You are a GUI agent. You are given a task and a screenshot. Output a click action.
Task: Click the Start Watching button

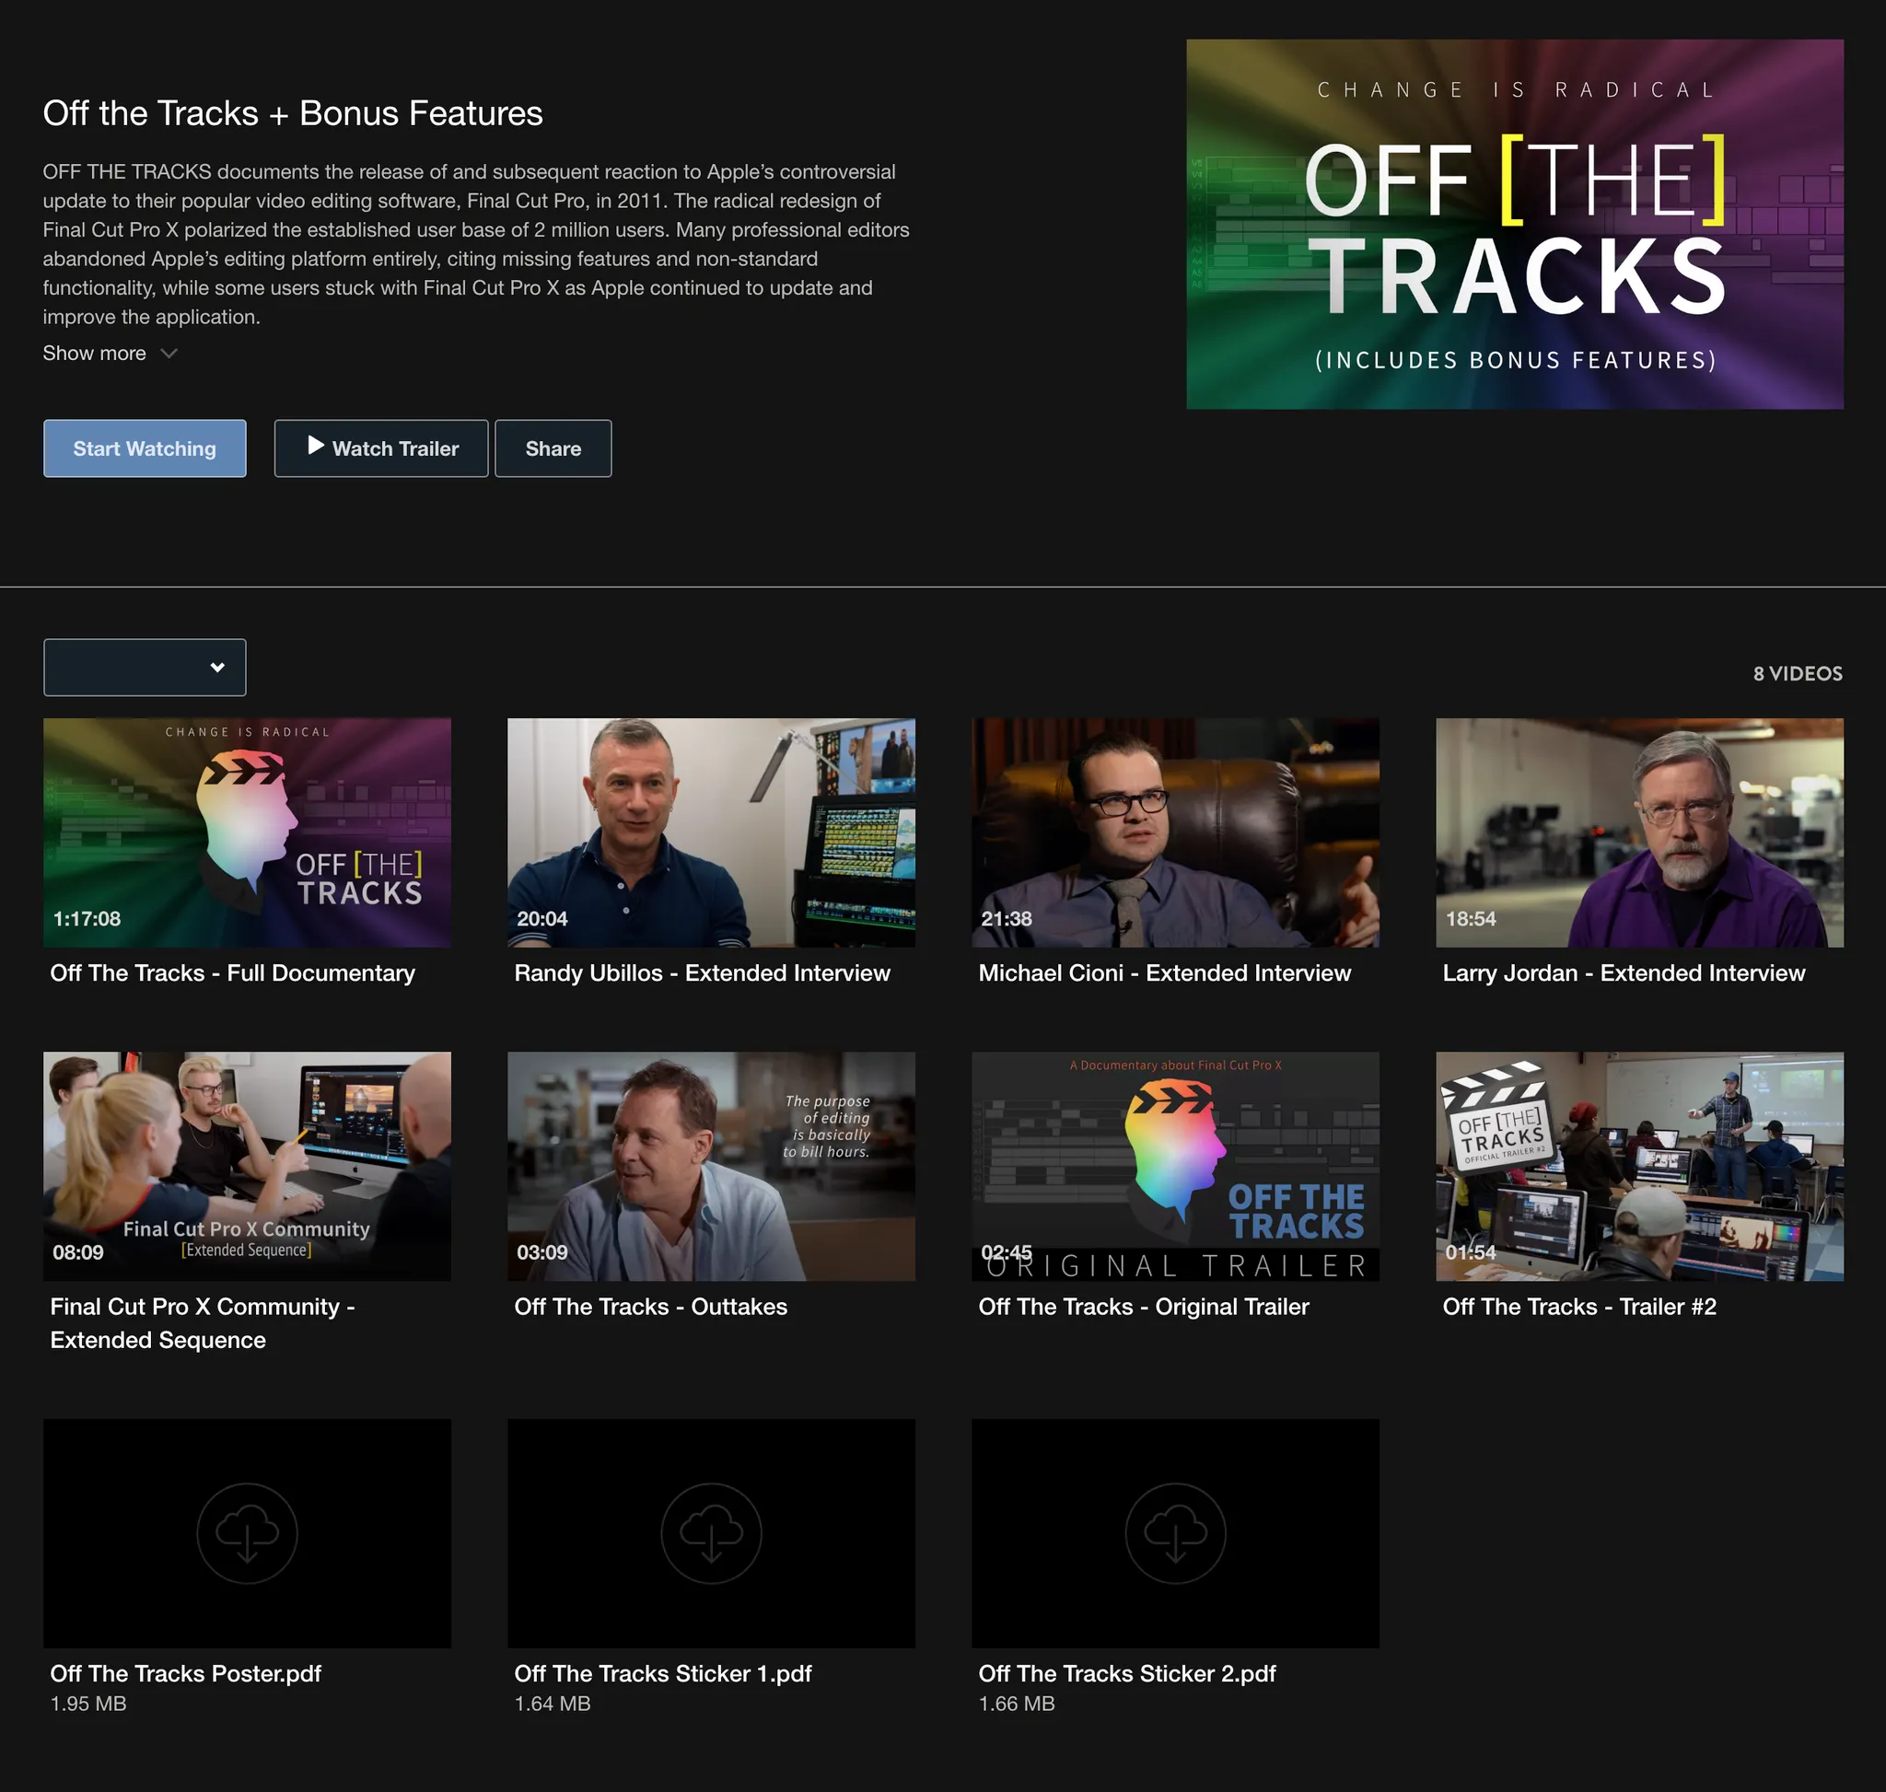tap(145, 448)
